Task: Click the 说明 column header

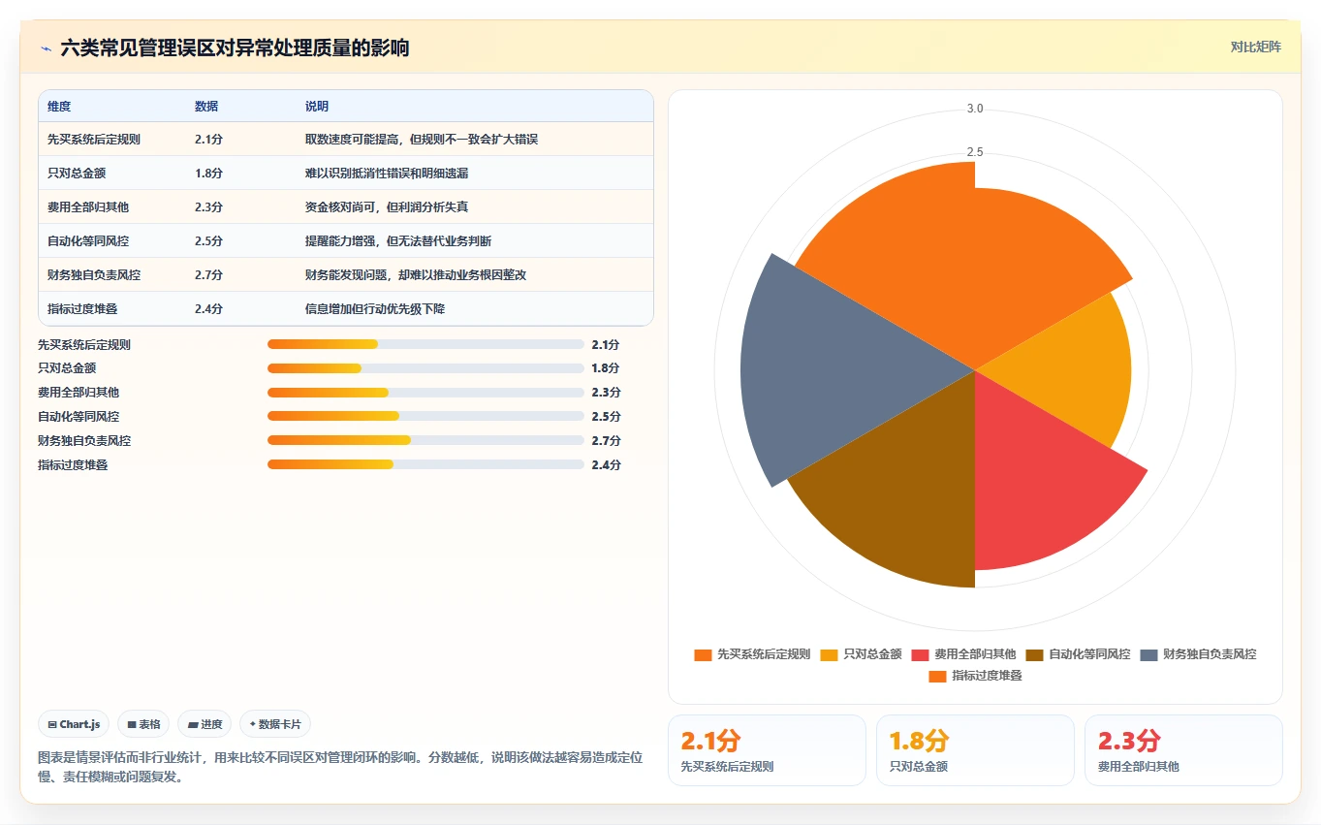Action: click(x=317, y=107)
